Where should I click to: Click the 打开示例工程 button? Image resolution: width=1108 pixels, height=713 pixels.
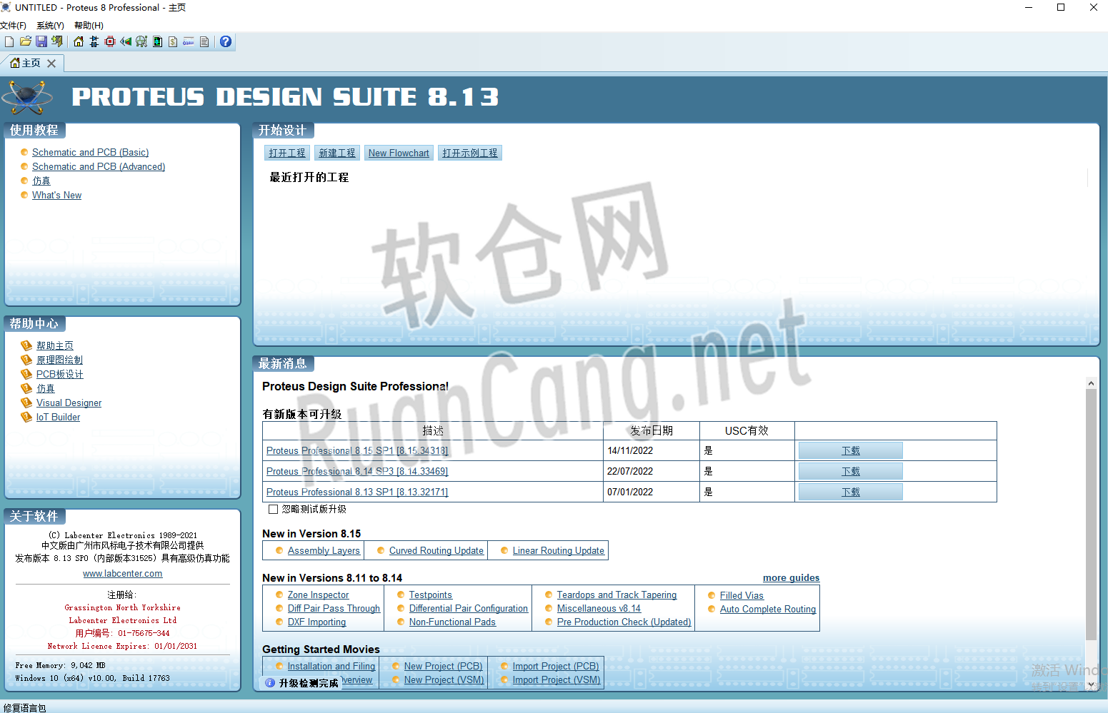pyautogui.click(x=469, y=153)
